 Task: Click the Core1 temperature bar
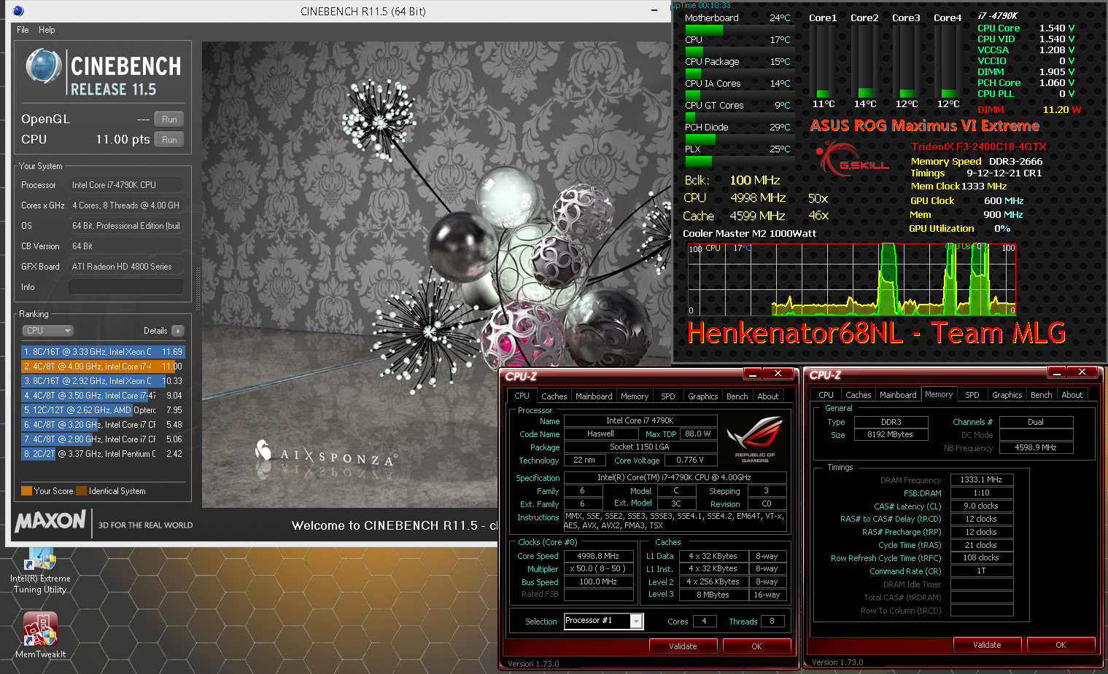[823, 62]
